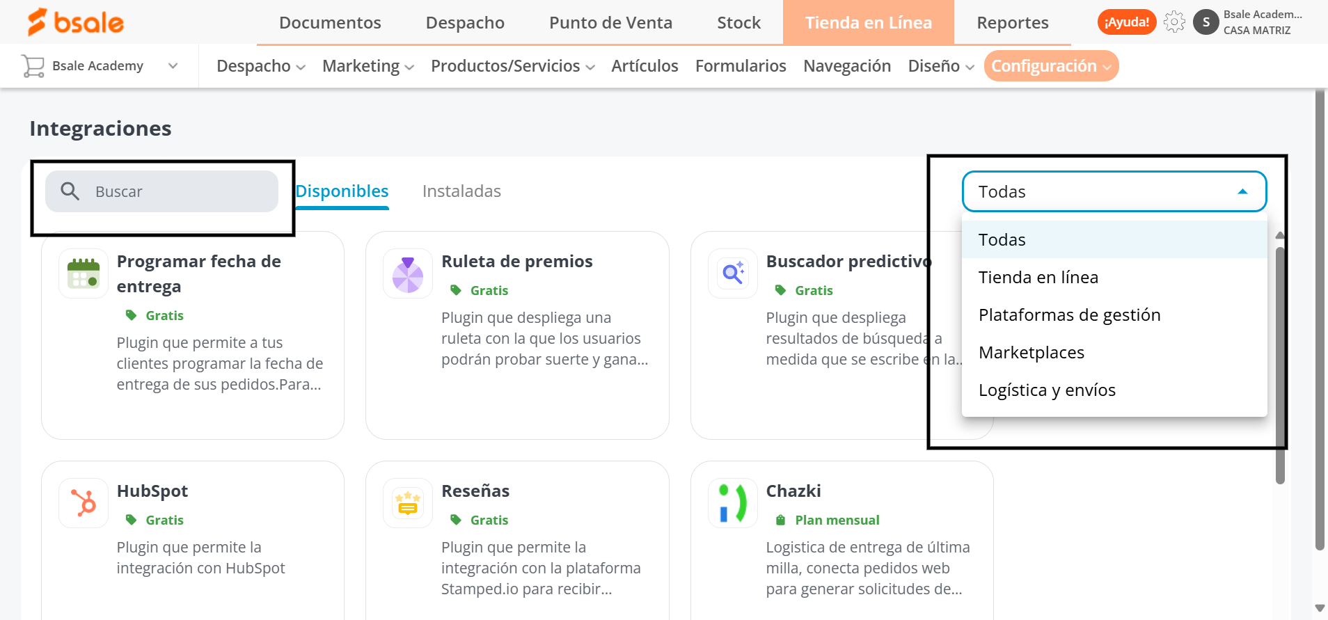The image size is (1328, 620).
Task: Click the bsale logo
Action: 75,22
